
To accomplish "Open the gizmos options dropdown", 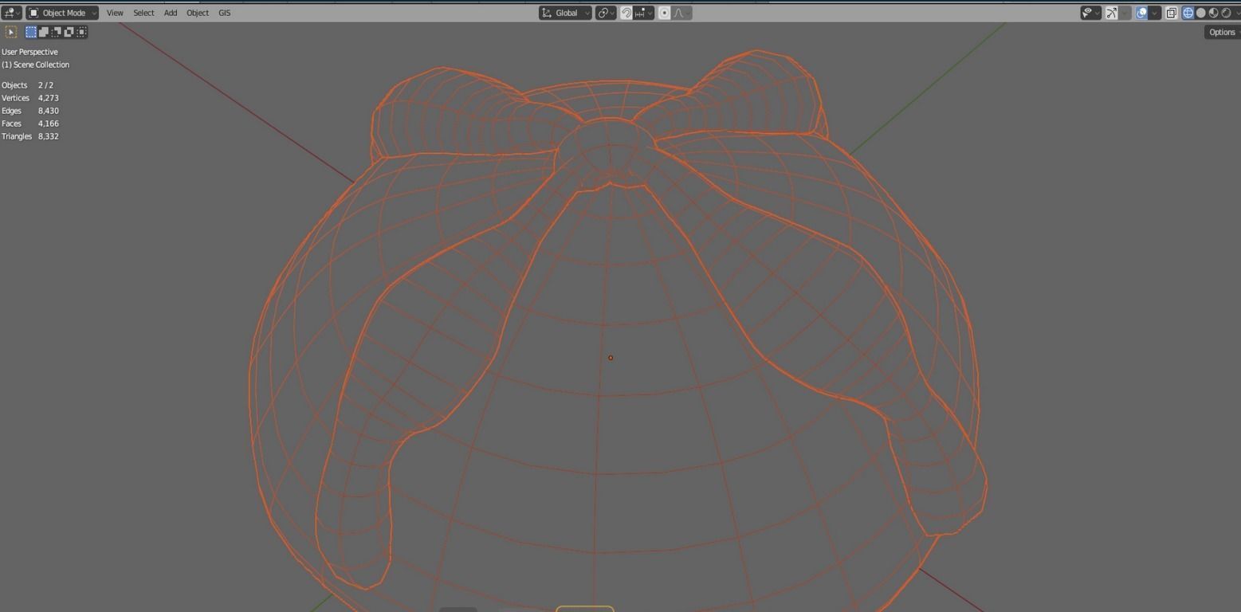I will (x=1125, y=13).
